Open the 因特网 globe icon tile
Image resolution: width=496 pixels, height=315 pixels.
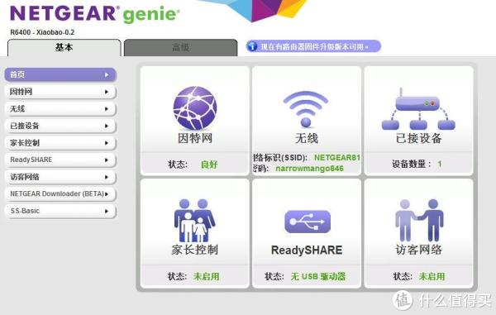tap(195, 107)
